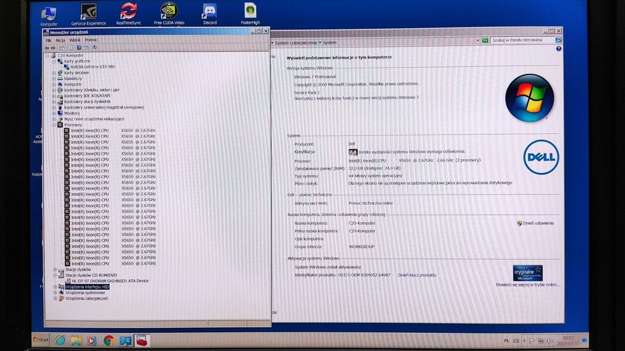
Task: Open the Akcja menu
Action: click(60, 41)
